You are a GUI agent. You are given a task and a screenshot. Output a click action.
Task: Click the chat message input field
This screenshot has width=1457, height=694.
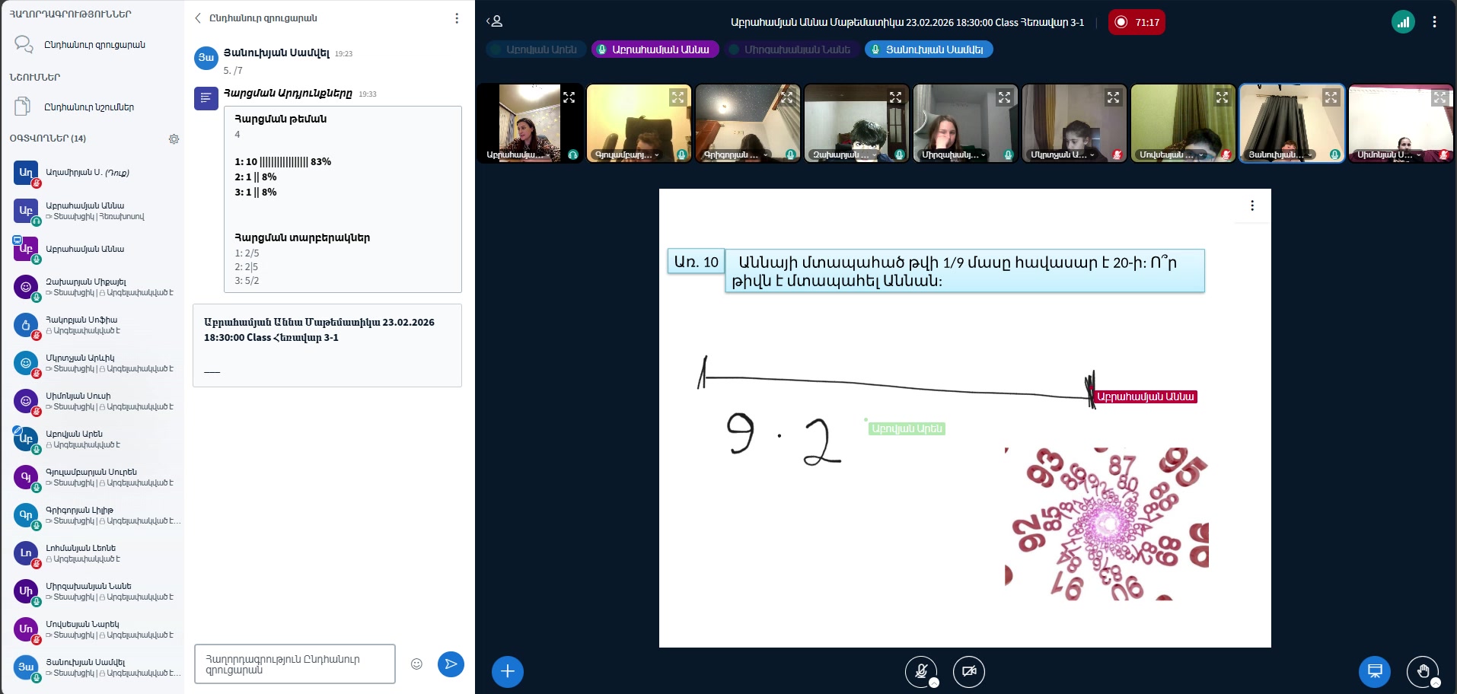tap(295, 664)
